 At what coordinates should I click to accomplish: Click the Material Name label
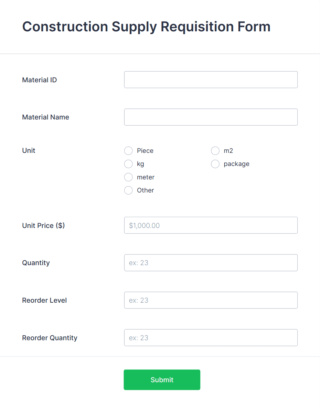(x=45, y=117)
